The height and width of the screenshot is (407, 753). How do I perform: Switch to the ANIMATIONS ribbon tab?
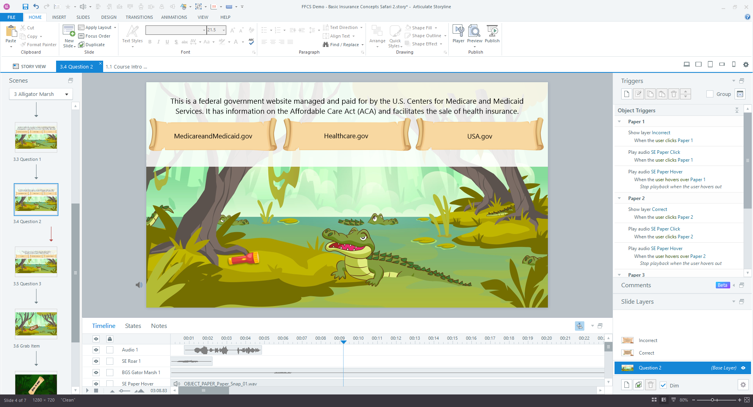tap(174, 17)
